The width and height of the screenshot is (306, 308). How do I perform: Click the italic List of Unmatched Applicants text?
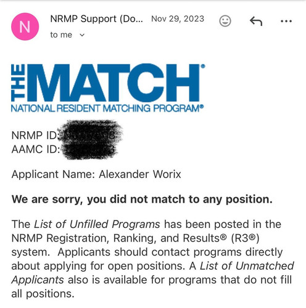click(152, 273)
